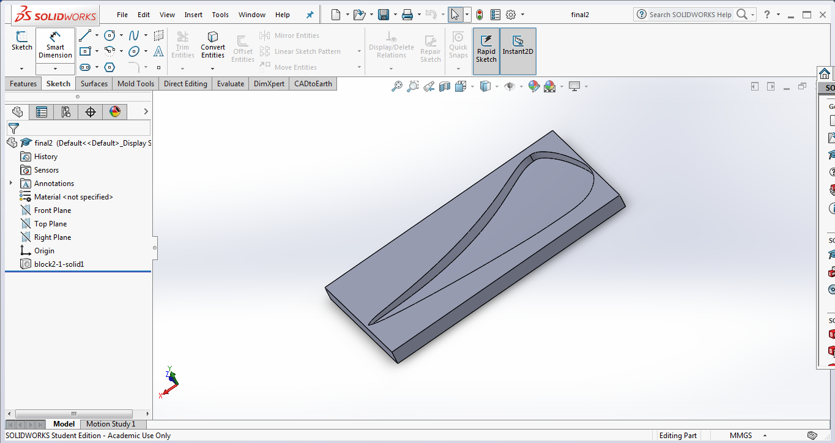Pin the menu bar with the pushpin

point(310,15)
